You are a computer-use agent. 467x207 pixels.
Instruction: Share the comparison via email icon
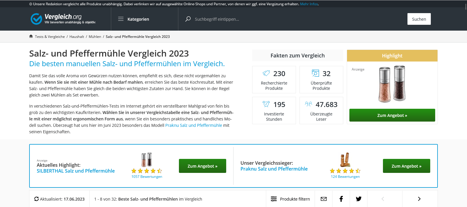pyautogui.click(x=324, y=199)
